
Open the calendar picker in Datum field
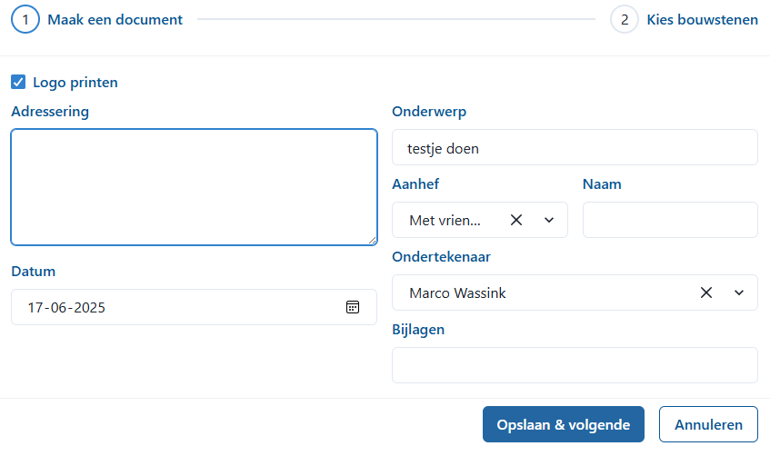pos(353,307)
